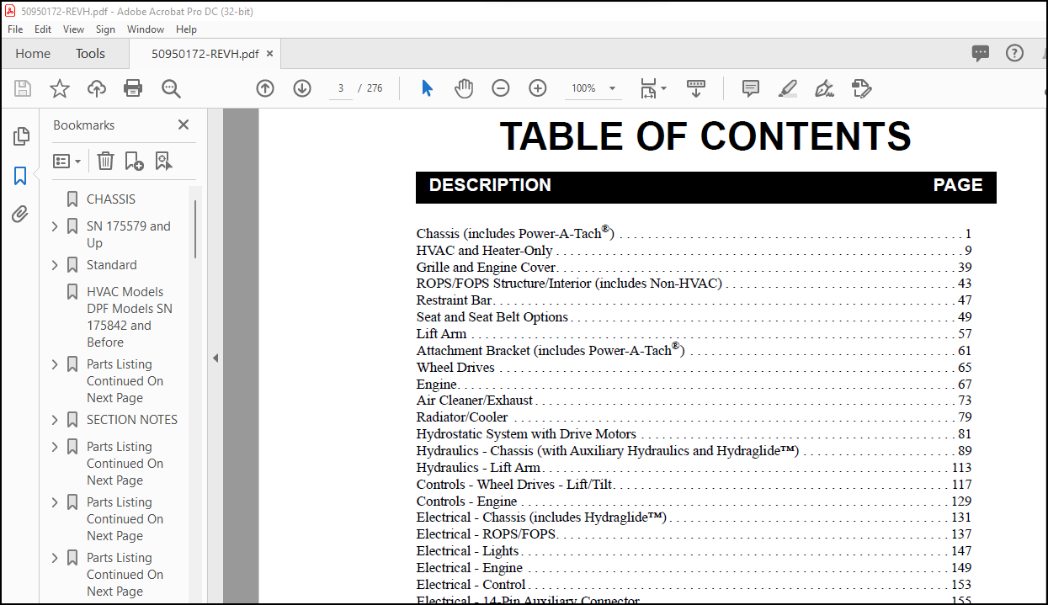Toggle the bookmarks panel icon
1048x605 pixels.
click(20, 176)
